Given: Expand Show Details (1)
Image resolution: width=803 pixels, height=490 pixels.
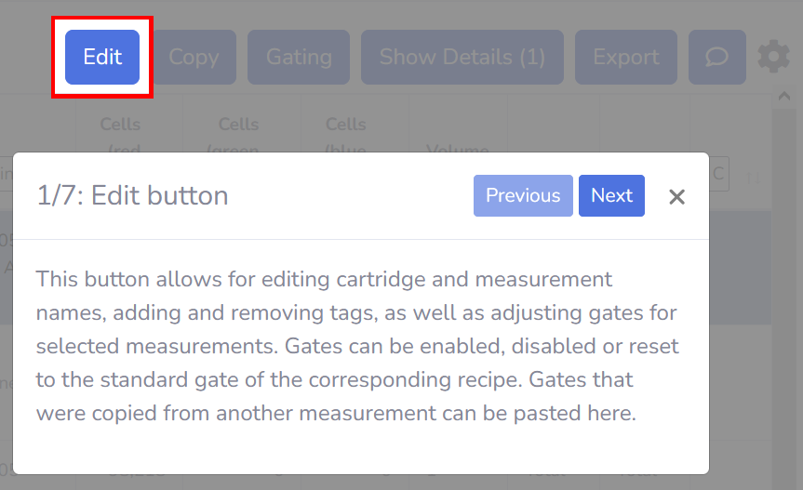Looking at the screenshot, I should 462,57.
